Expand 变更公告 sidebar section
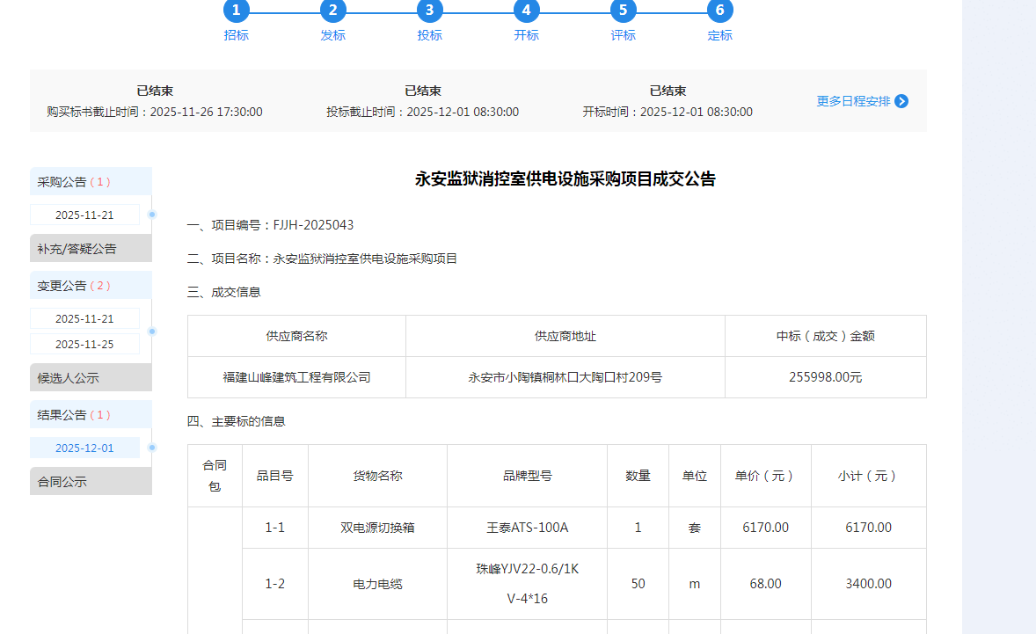The image size is (1036, 634). coord(91,286)
